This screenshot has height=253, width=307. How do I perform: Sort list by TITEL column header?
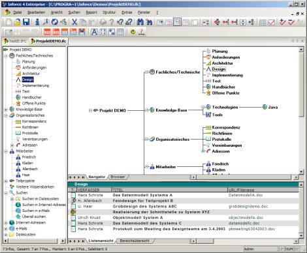169,190
